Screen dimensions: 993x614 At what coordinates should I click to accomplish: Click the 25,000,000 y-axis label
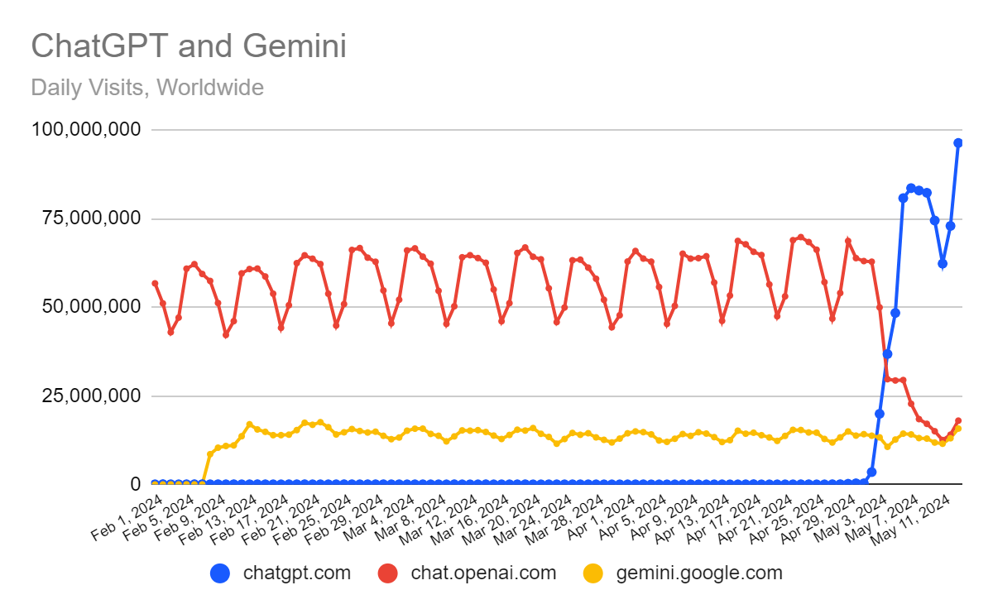[x=92, y=396]
